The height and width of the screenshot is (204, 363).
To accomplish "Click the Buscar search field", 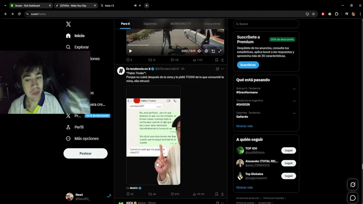I will [x=266, y=24].
